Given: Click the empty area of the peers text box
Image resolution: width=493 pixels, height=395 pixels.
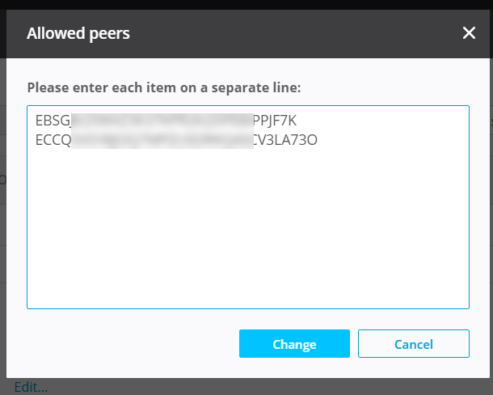Looking at the screenshot, I should tap(247, 235).
